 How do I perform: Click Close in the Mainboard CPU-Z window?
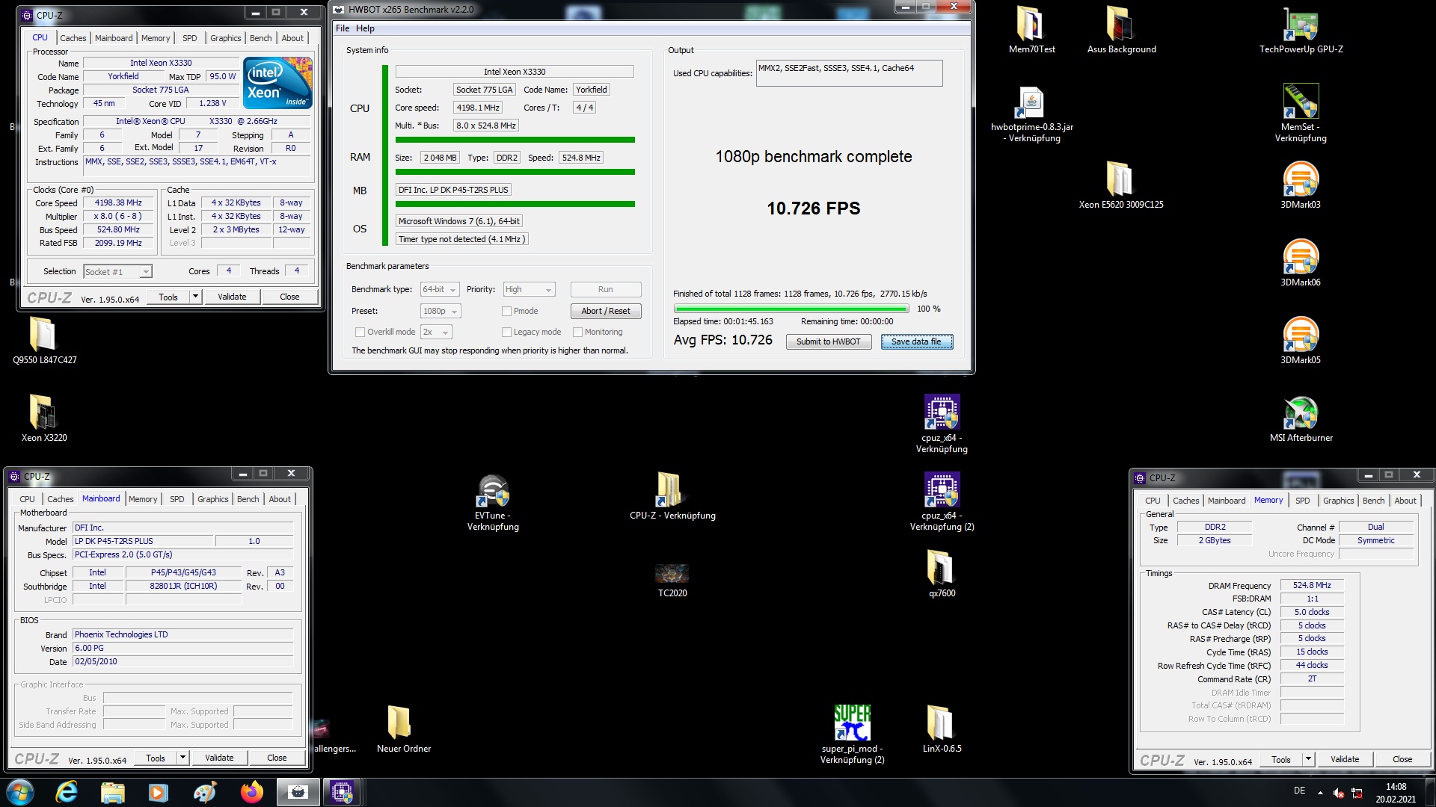(x=277, y=758)
